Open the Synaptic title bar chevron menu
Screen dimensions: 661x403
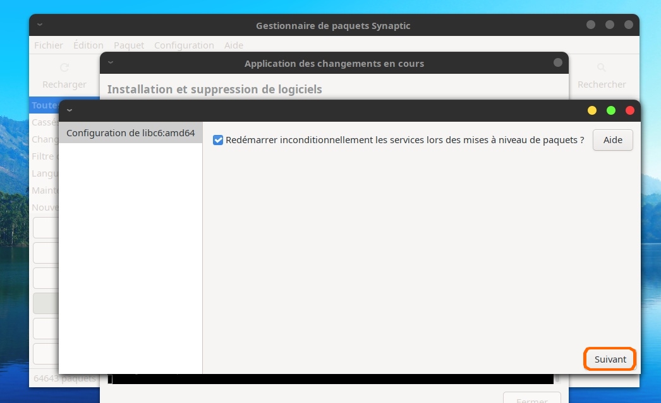(x=40, y=25)
